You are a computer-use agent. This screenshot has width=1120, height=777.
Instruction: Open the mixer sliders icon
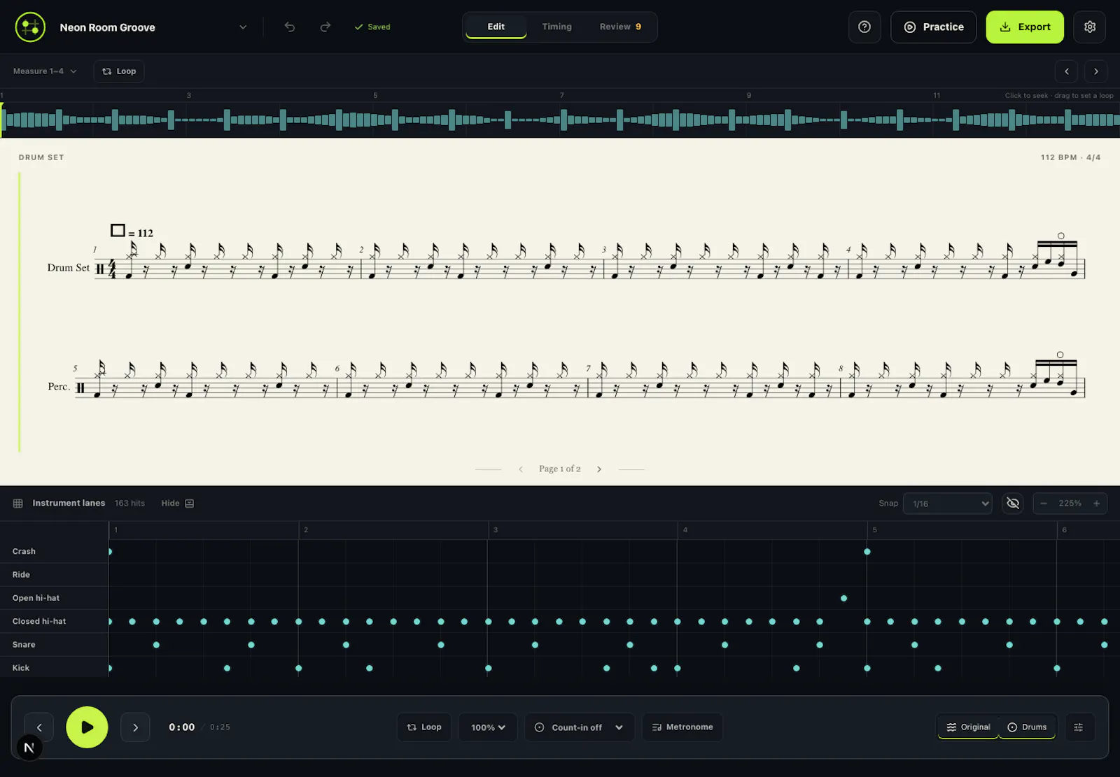[1079, 727]
